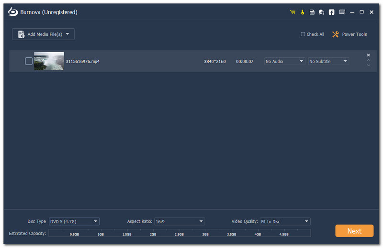Open the Aspect Ratio 16:9 dropdown
This screenshot has height=248, width=383.
180,221
